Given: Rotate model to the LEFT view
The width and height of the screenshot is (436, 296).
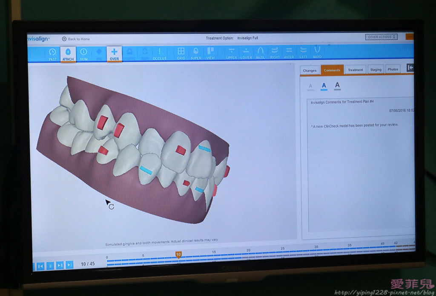Looking at the screenshot, I should [303, 52].
